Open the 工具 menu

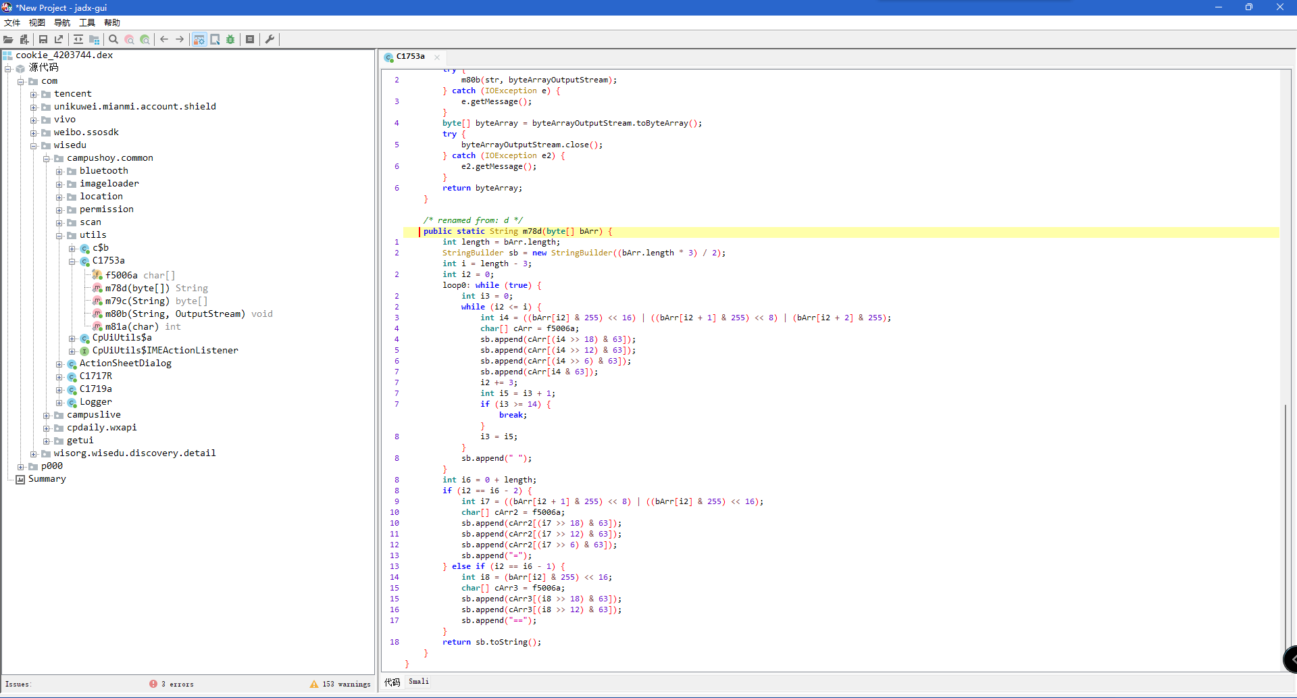(86, 22)
